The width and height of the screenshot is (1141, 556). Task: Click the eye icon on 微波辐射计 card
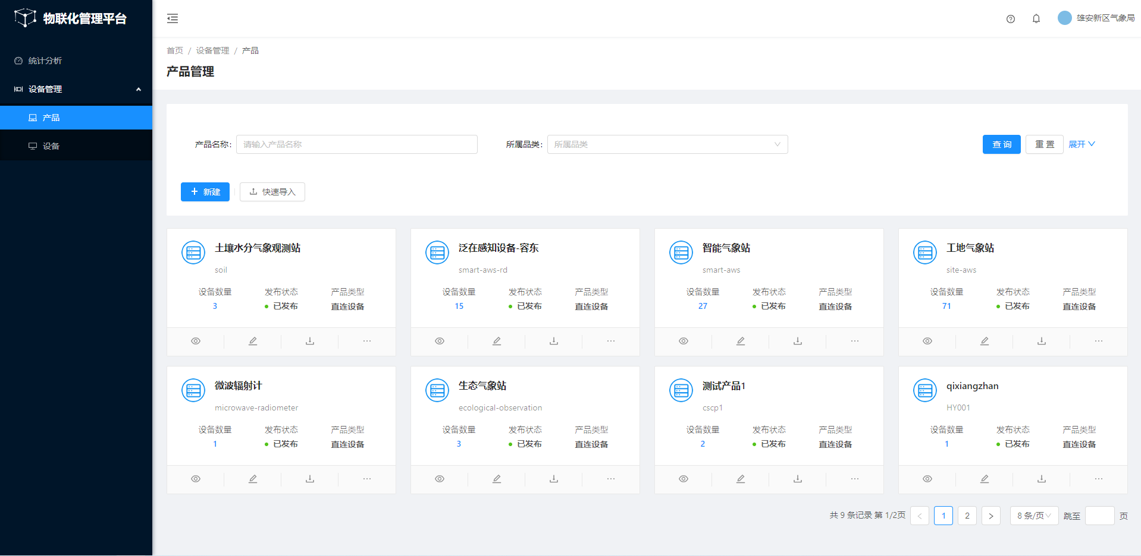click(196, 479)
